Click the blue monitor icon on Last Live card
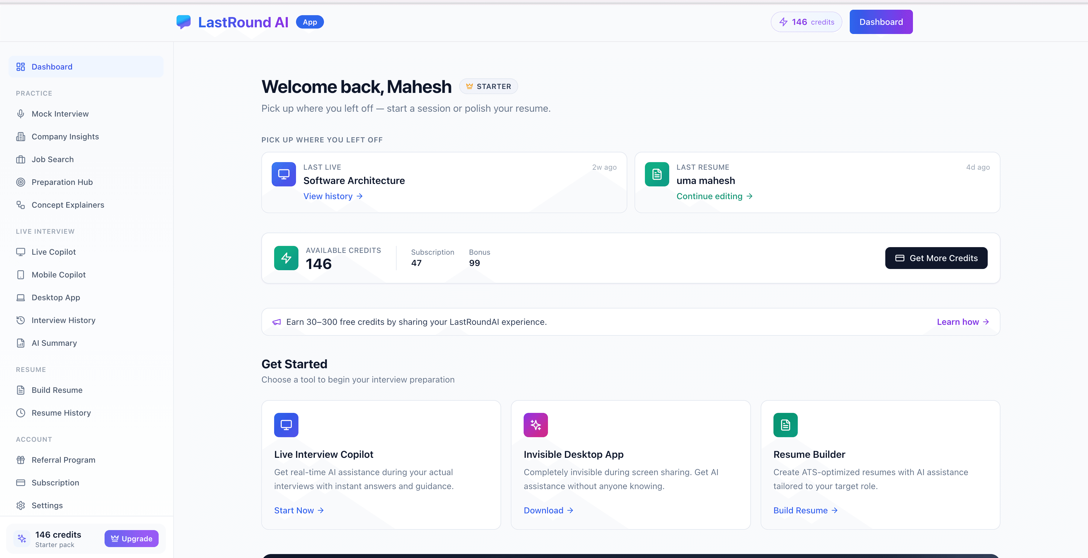The width and height of the screenshot is (1088, 558). point(284,174)
